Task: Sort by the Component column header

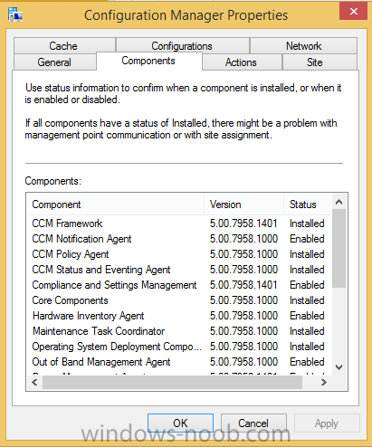Action: 116,204
